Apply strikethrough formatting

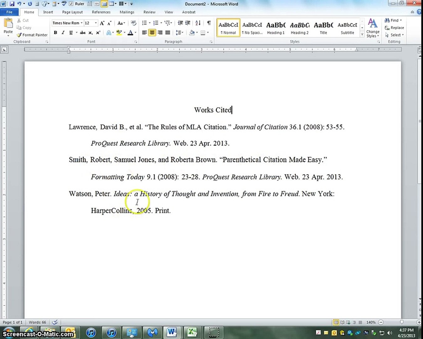[x=82, y=32]
